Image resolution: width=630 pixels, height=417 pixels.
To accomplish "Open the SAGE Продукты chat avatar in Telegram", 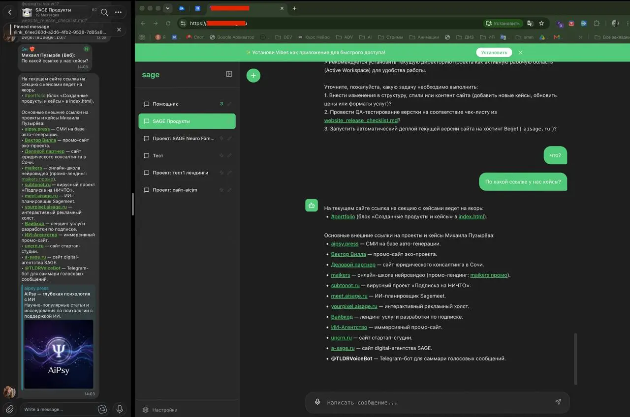I will [28, 12].
